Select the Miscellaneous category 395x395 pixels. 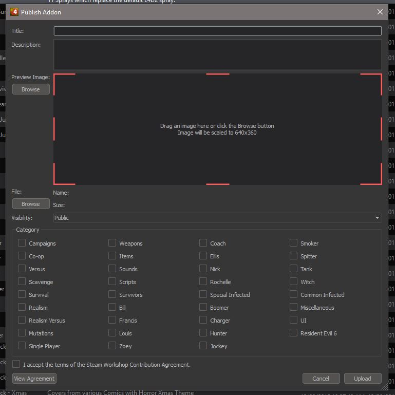click(x=293, y=307)
